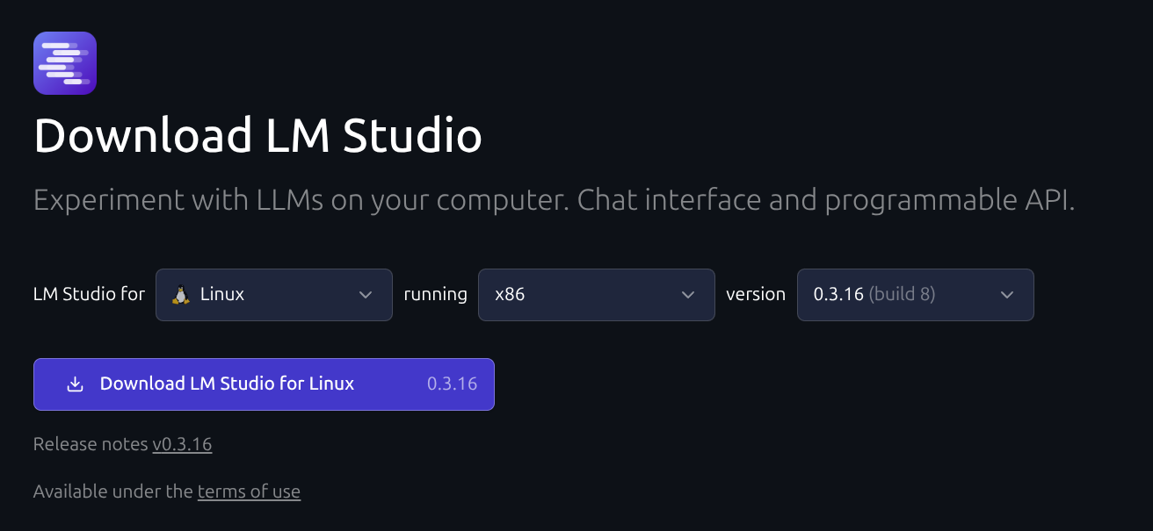Expand the Linux chevron arrow

[x=366, y=295]
